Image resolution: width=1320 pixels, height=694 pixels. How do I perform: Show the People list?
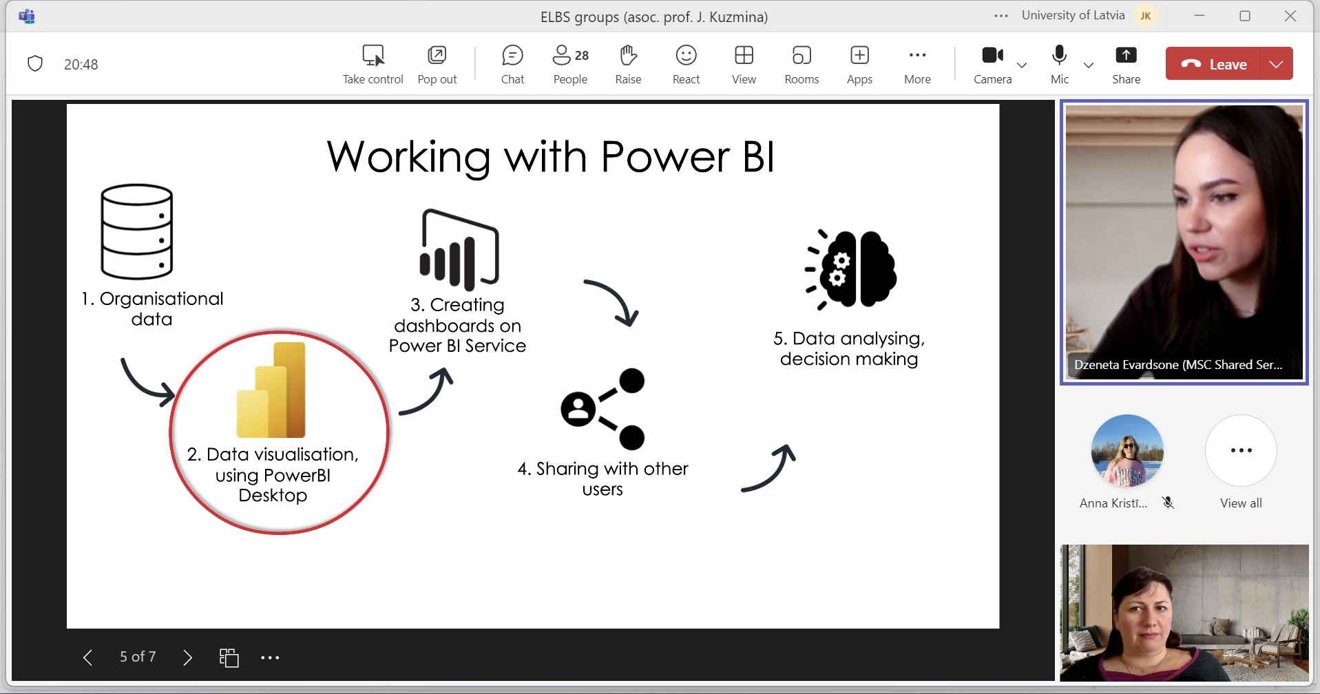[x=571, y=65]
